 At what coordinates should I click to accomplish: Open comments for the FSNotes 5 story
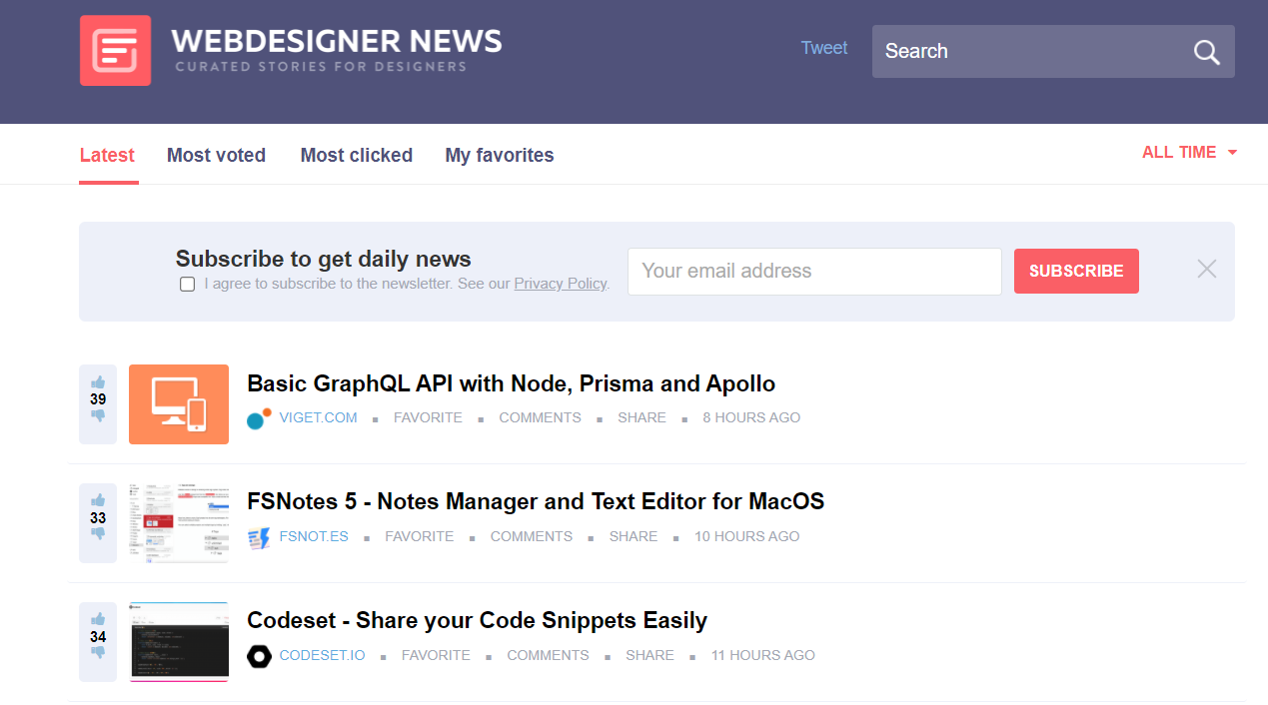[532, 536]
